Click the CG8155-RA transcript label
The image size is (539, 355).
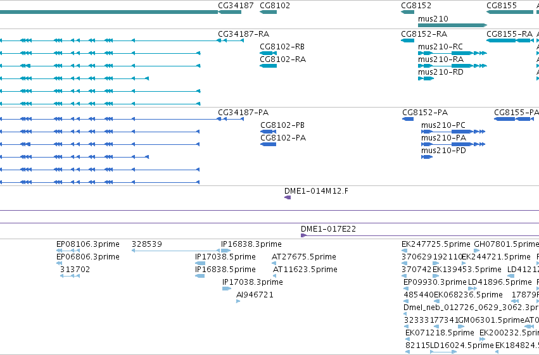pyautogui.click(x=509, y=34)
